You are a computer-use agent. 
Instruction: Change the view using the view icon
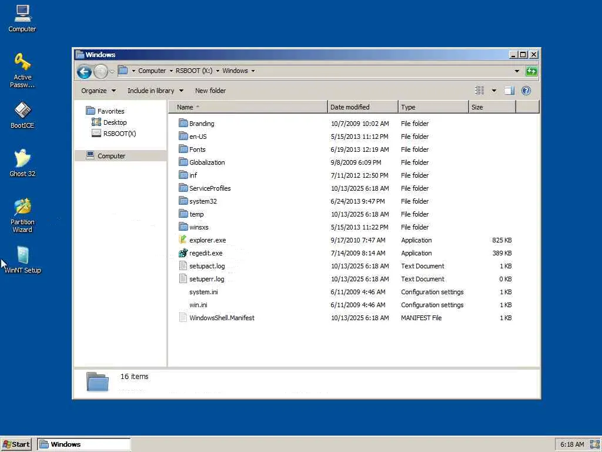[x=480, y=91]
